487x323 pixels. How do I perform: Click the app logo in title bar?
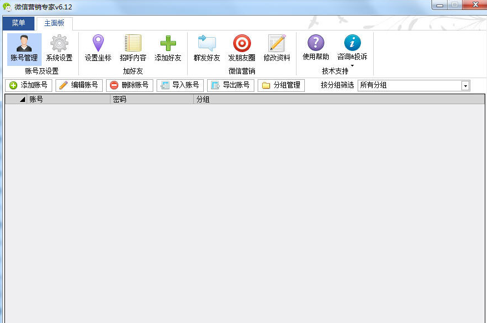[7, 7]
